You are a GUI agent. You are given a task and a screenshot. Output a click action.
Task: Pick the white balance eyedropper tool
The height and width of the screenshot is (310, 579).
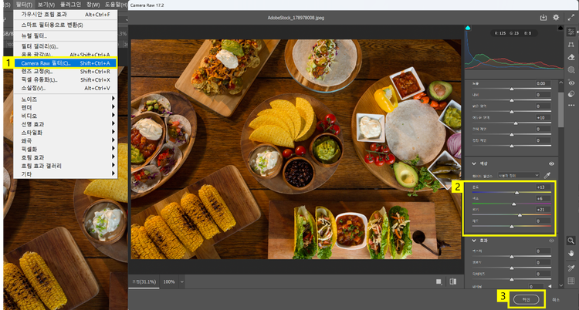tap(547, 175)
